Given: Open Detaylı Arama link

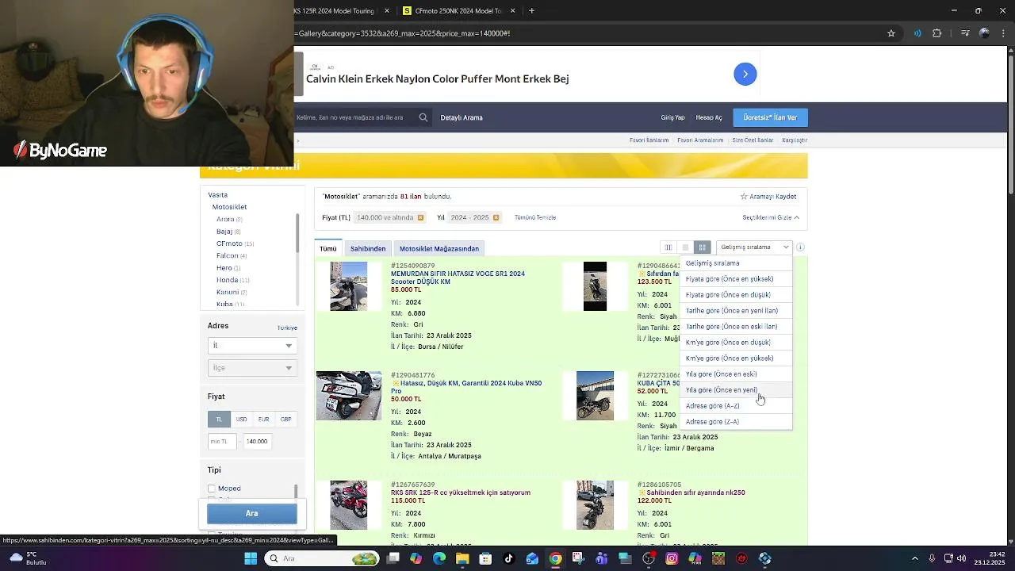Looking at the screenshot, I should tap(462, 117).
